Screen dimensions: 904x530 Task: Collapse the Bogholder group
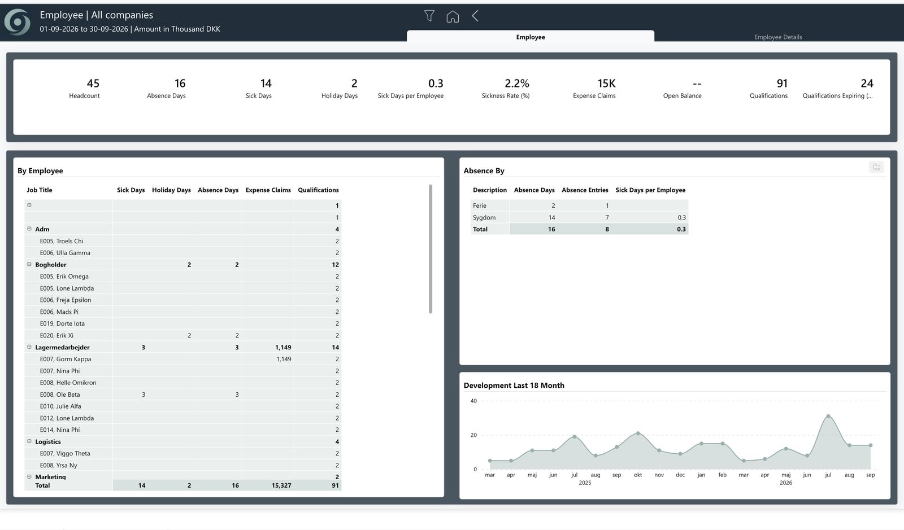pos(29,264)
